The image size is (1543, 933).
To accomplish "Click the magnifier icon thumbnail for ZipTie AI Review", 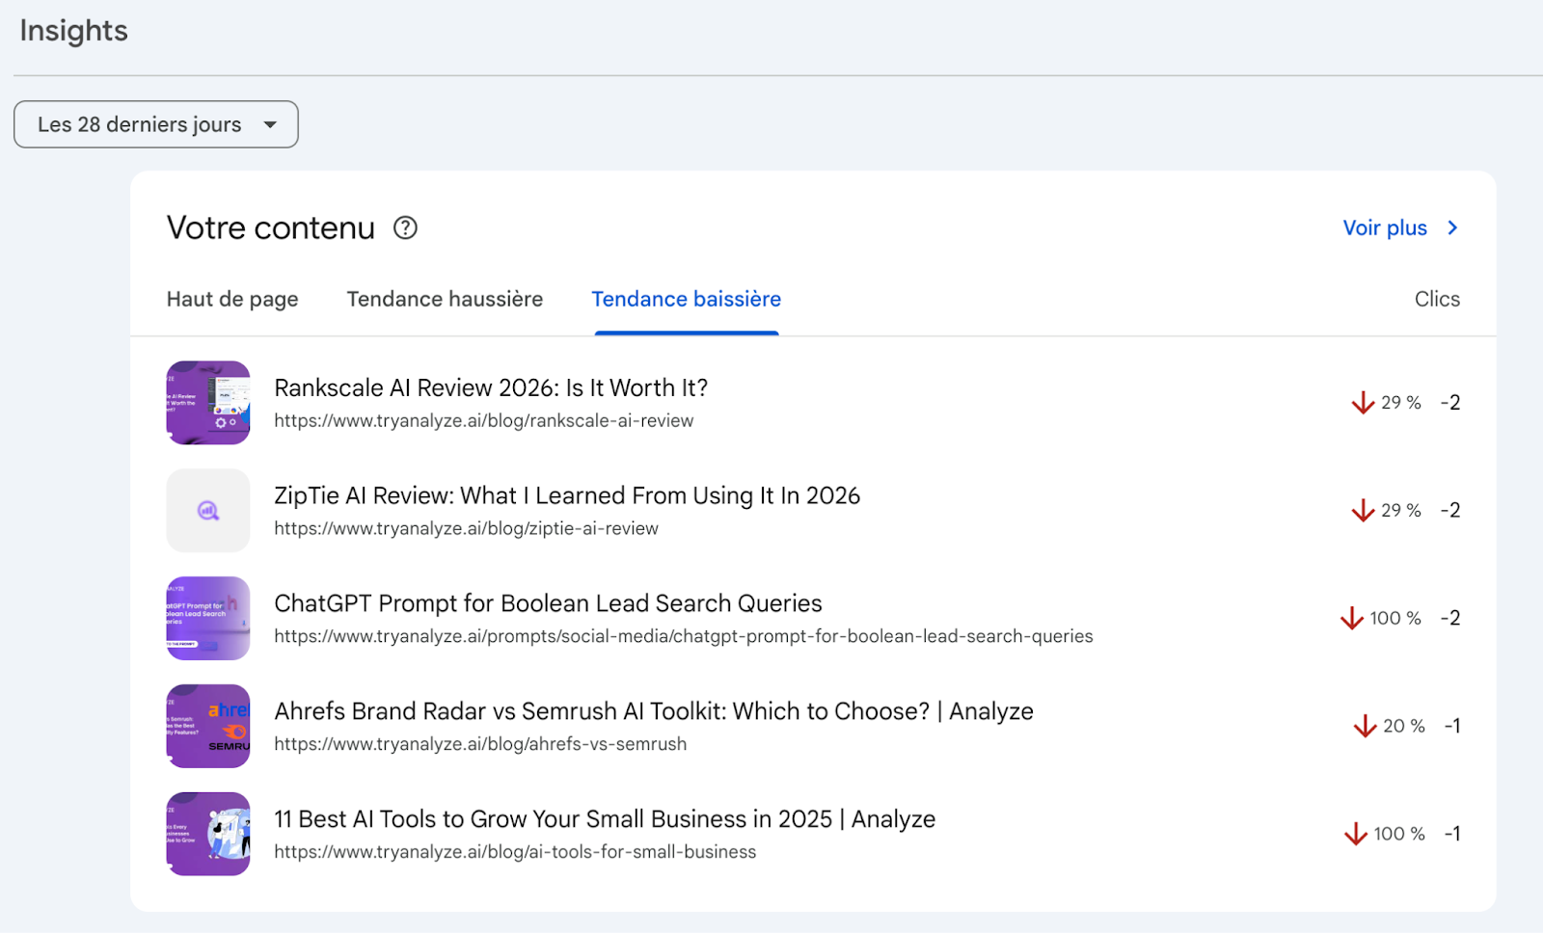I will (207, 510).
